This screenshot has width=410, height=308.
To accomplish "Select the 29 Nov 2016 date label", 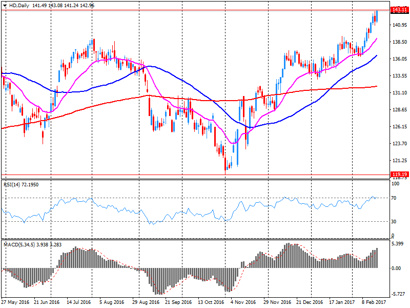I will [277, 302].
